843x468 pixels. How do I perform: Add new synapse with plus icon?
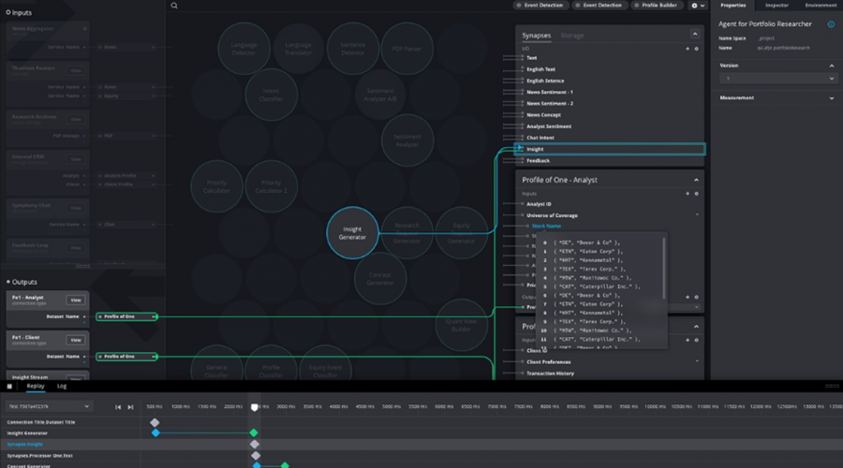point(688,49)
